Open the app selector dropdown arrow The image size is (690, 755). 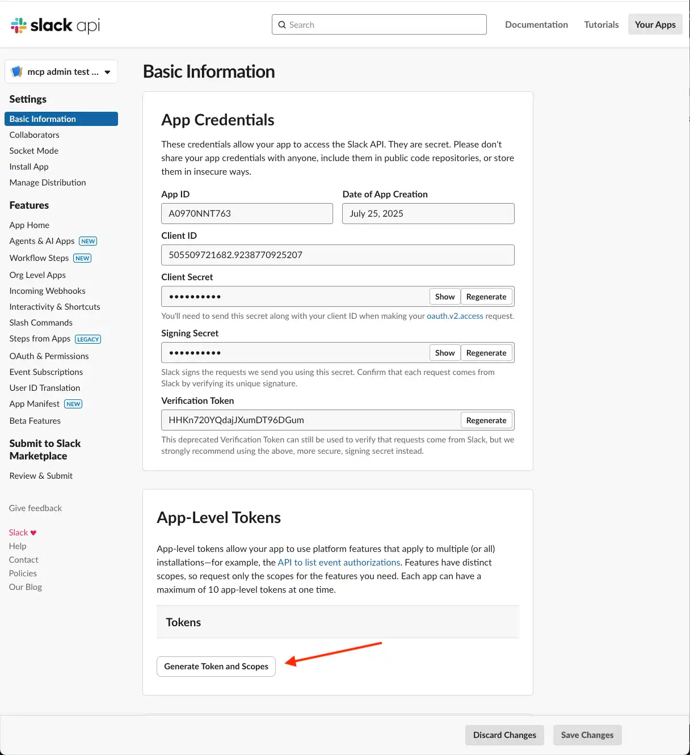107,72
